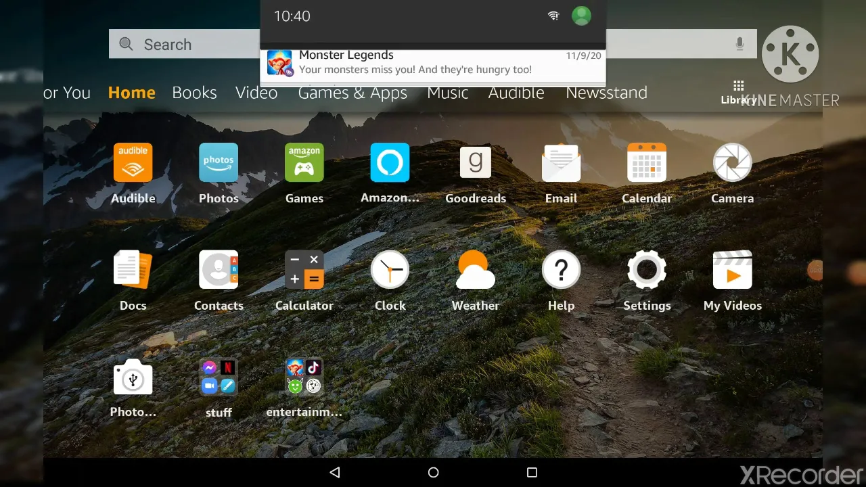
Task: Open the Audible tab
Action: pyautogui.click(x=516, y=93)
